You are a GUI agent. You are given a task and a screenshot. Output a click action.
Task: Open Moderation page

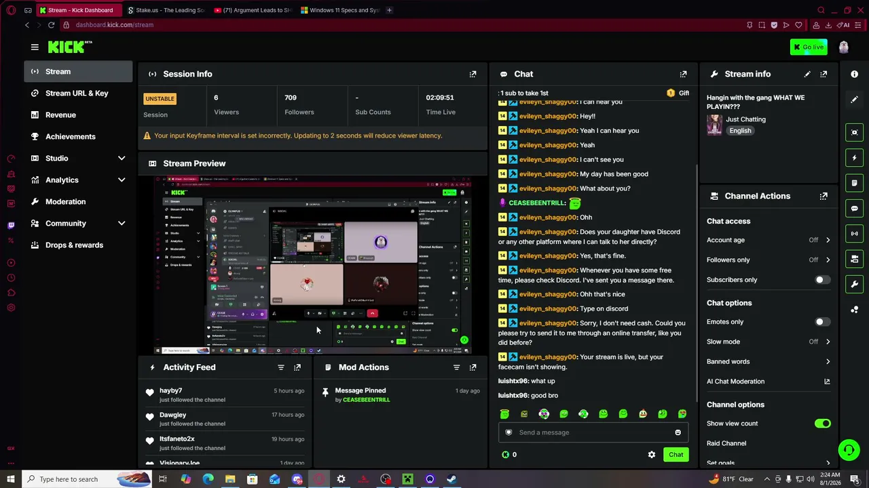(x=78, y=201)
